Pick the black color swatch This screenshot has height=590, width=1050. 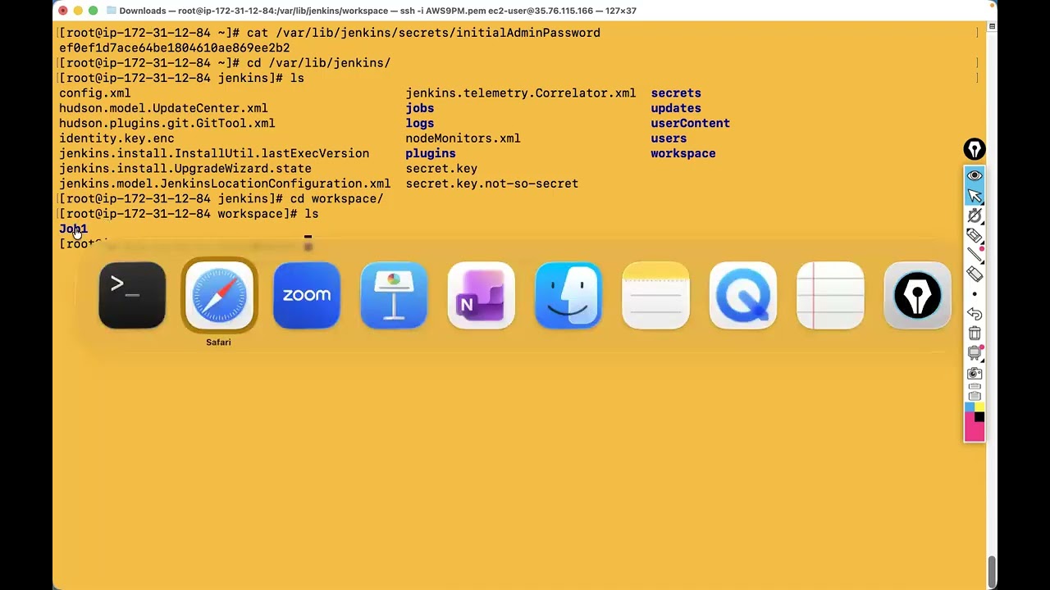(x=979, y=417)
